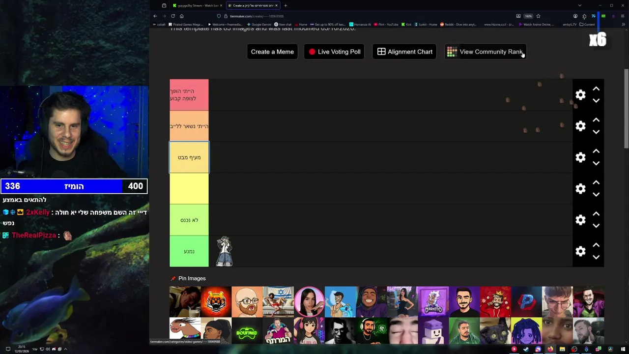Image resolution: width=629 pixels, height=354 pixels.
Task: Move the red top tier row down
Action: pos(596,101)
